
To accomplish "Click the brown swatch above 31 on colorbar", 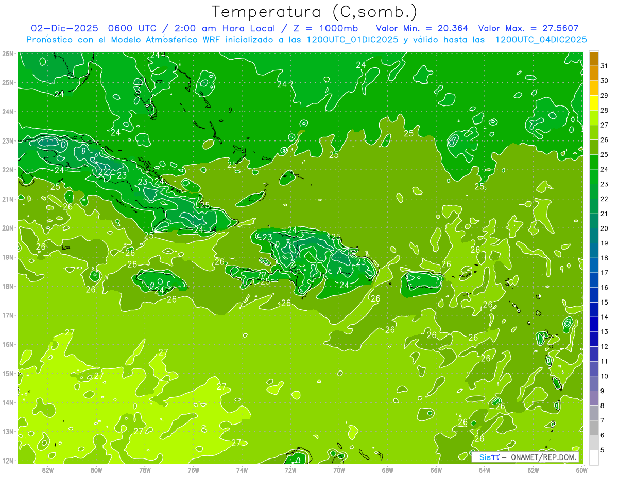I will pos(594,59).
